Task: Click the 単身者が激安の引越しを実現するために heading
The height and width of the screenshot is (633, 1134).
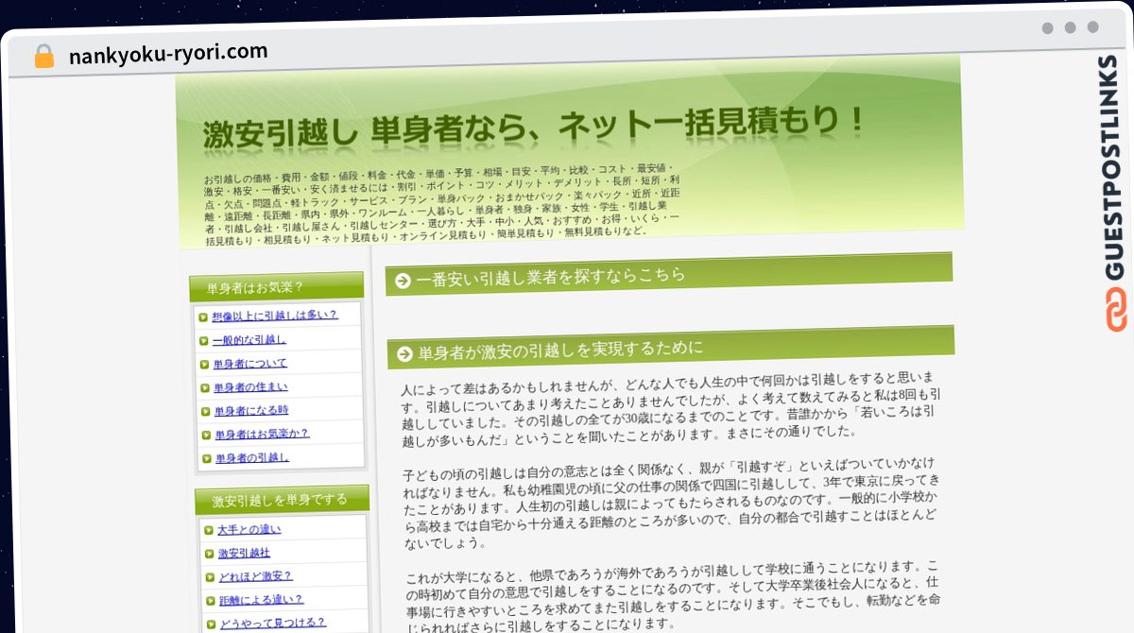Action: (x=671, y=348)
